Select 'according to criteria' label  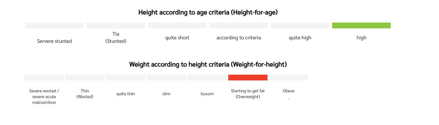point(239,38)
